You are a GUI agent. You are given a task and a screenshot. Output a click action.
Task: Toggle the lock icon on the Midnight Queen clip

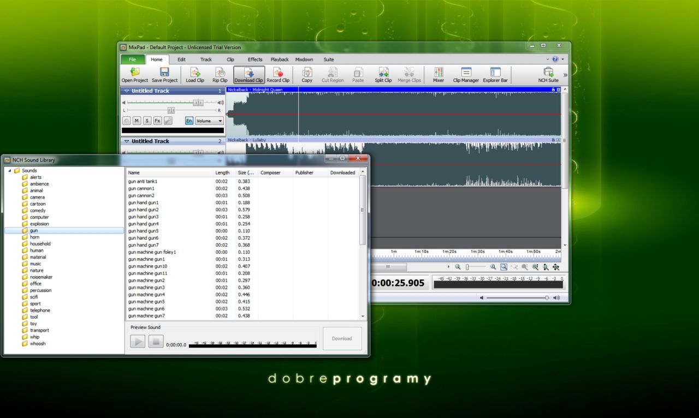tap(554, 89)
